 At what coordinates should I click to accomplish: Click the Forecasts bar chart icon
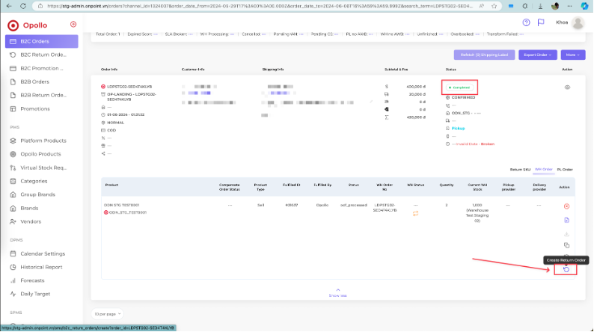pos(13,280)
